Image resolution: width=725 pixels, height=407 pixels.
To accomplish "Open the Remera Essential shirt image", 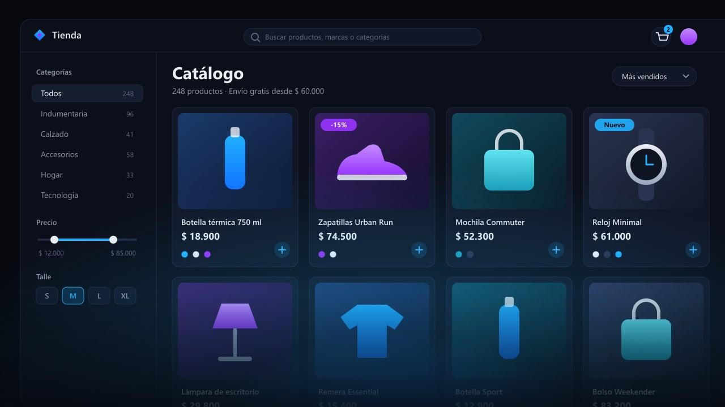I will pyautogui.click(x=372, y=331).
